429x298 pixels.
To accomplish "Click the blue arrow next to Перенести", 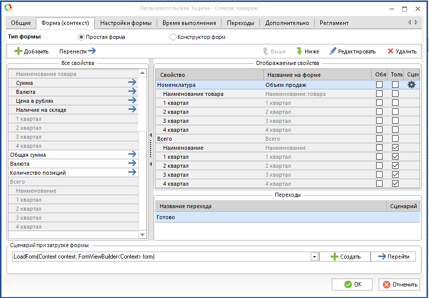I will click(91, 51).
